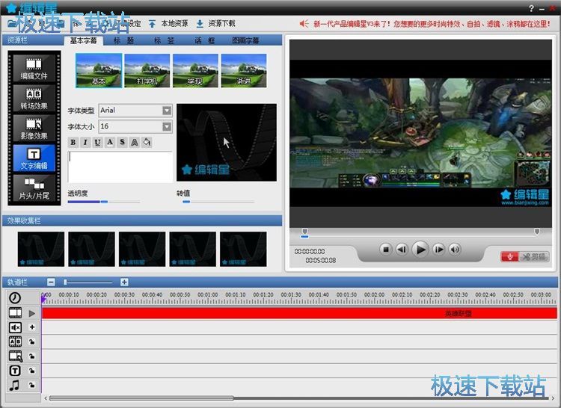This screenshot has width=561, height=408.
Task: Select the 打字机 typewriter style thumbnail
Action: pos(147,70)
